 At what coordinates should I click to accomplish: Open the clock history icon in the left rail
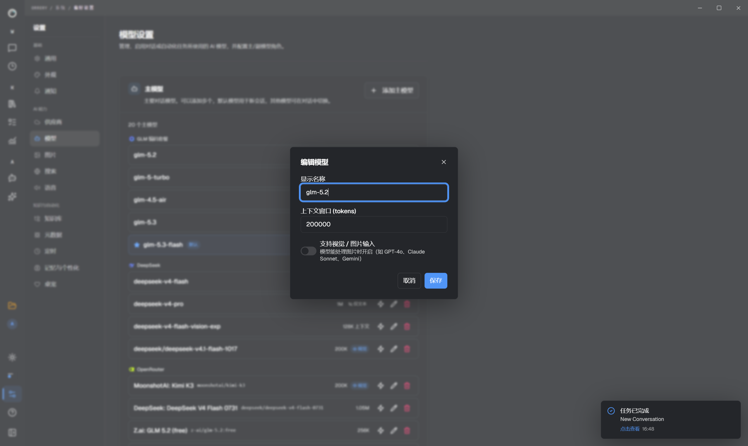12,67
